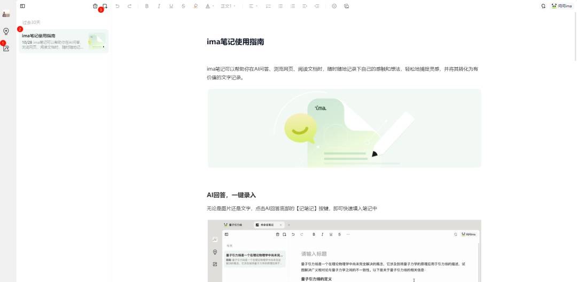Viewport: 577px width, 282px height.
Task: Click the 过去30天 section label
Action: (32, 23)
